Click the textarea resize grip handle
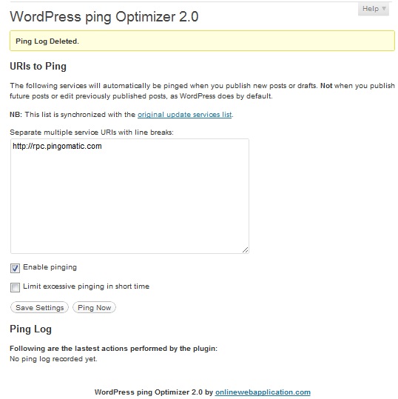 pos(245,250)
